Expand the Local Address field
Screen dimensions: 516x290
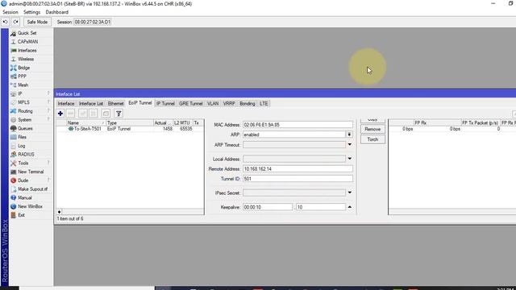349,159
